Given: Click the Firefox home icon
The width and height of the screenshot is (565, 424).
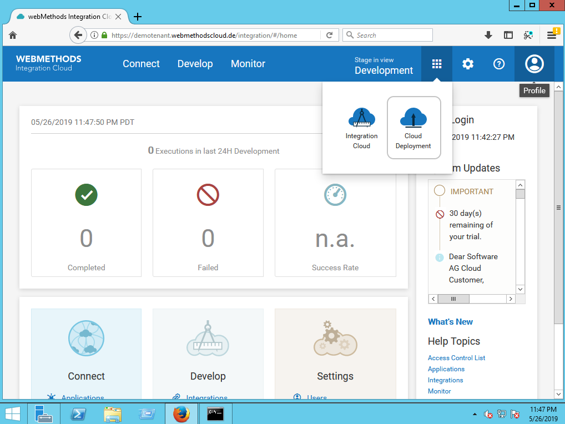Looking at the screenshot, I should (x=13, y=35).
